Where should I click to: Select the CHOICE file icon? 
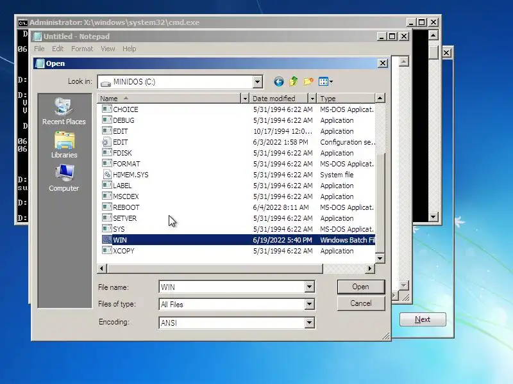[x=106, y=109]
